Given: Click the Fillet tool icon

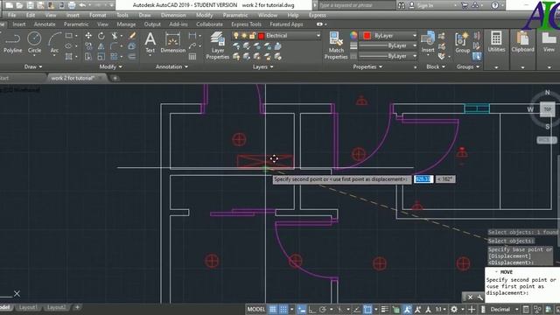Looking at the screenshot, I should (114, 46).
